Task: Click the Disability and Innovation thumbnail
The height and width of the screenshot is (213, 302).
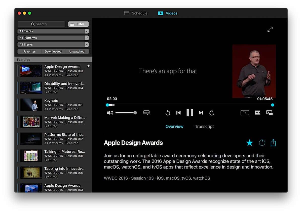Action: [31, 88]
